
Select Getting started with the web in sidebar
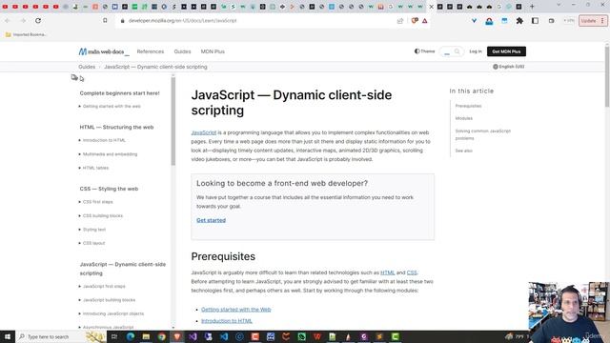tap(112, 106)
